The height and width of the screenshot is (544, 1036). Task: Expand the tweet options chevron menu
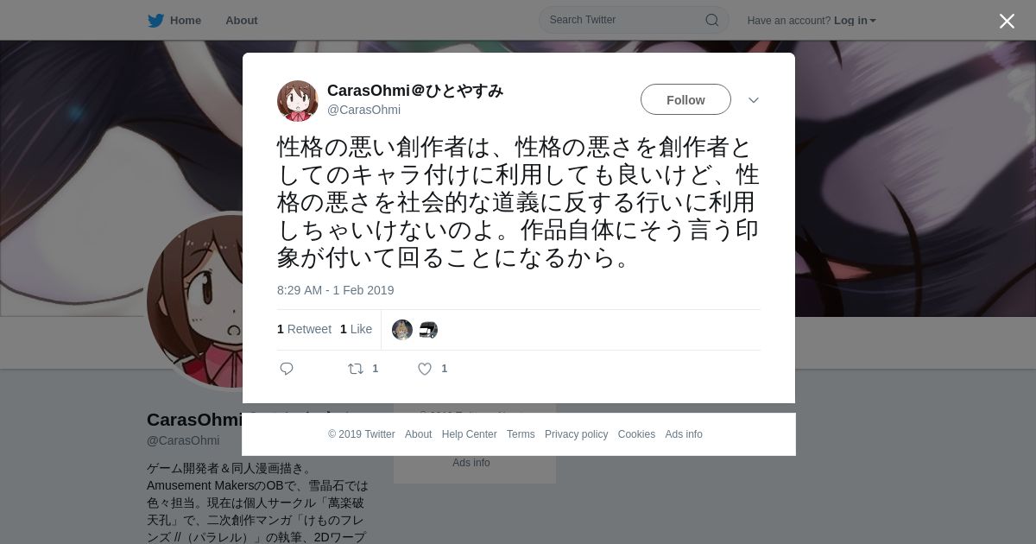[x=754, y=100]
